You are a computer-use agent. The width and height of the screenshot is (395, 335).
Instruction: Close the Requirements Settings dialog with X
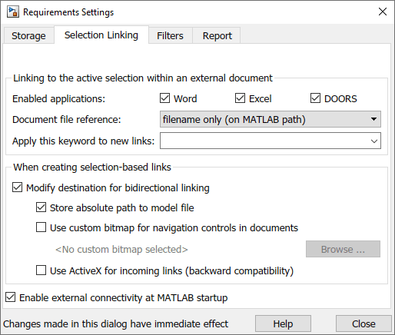click(383, 12)
